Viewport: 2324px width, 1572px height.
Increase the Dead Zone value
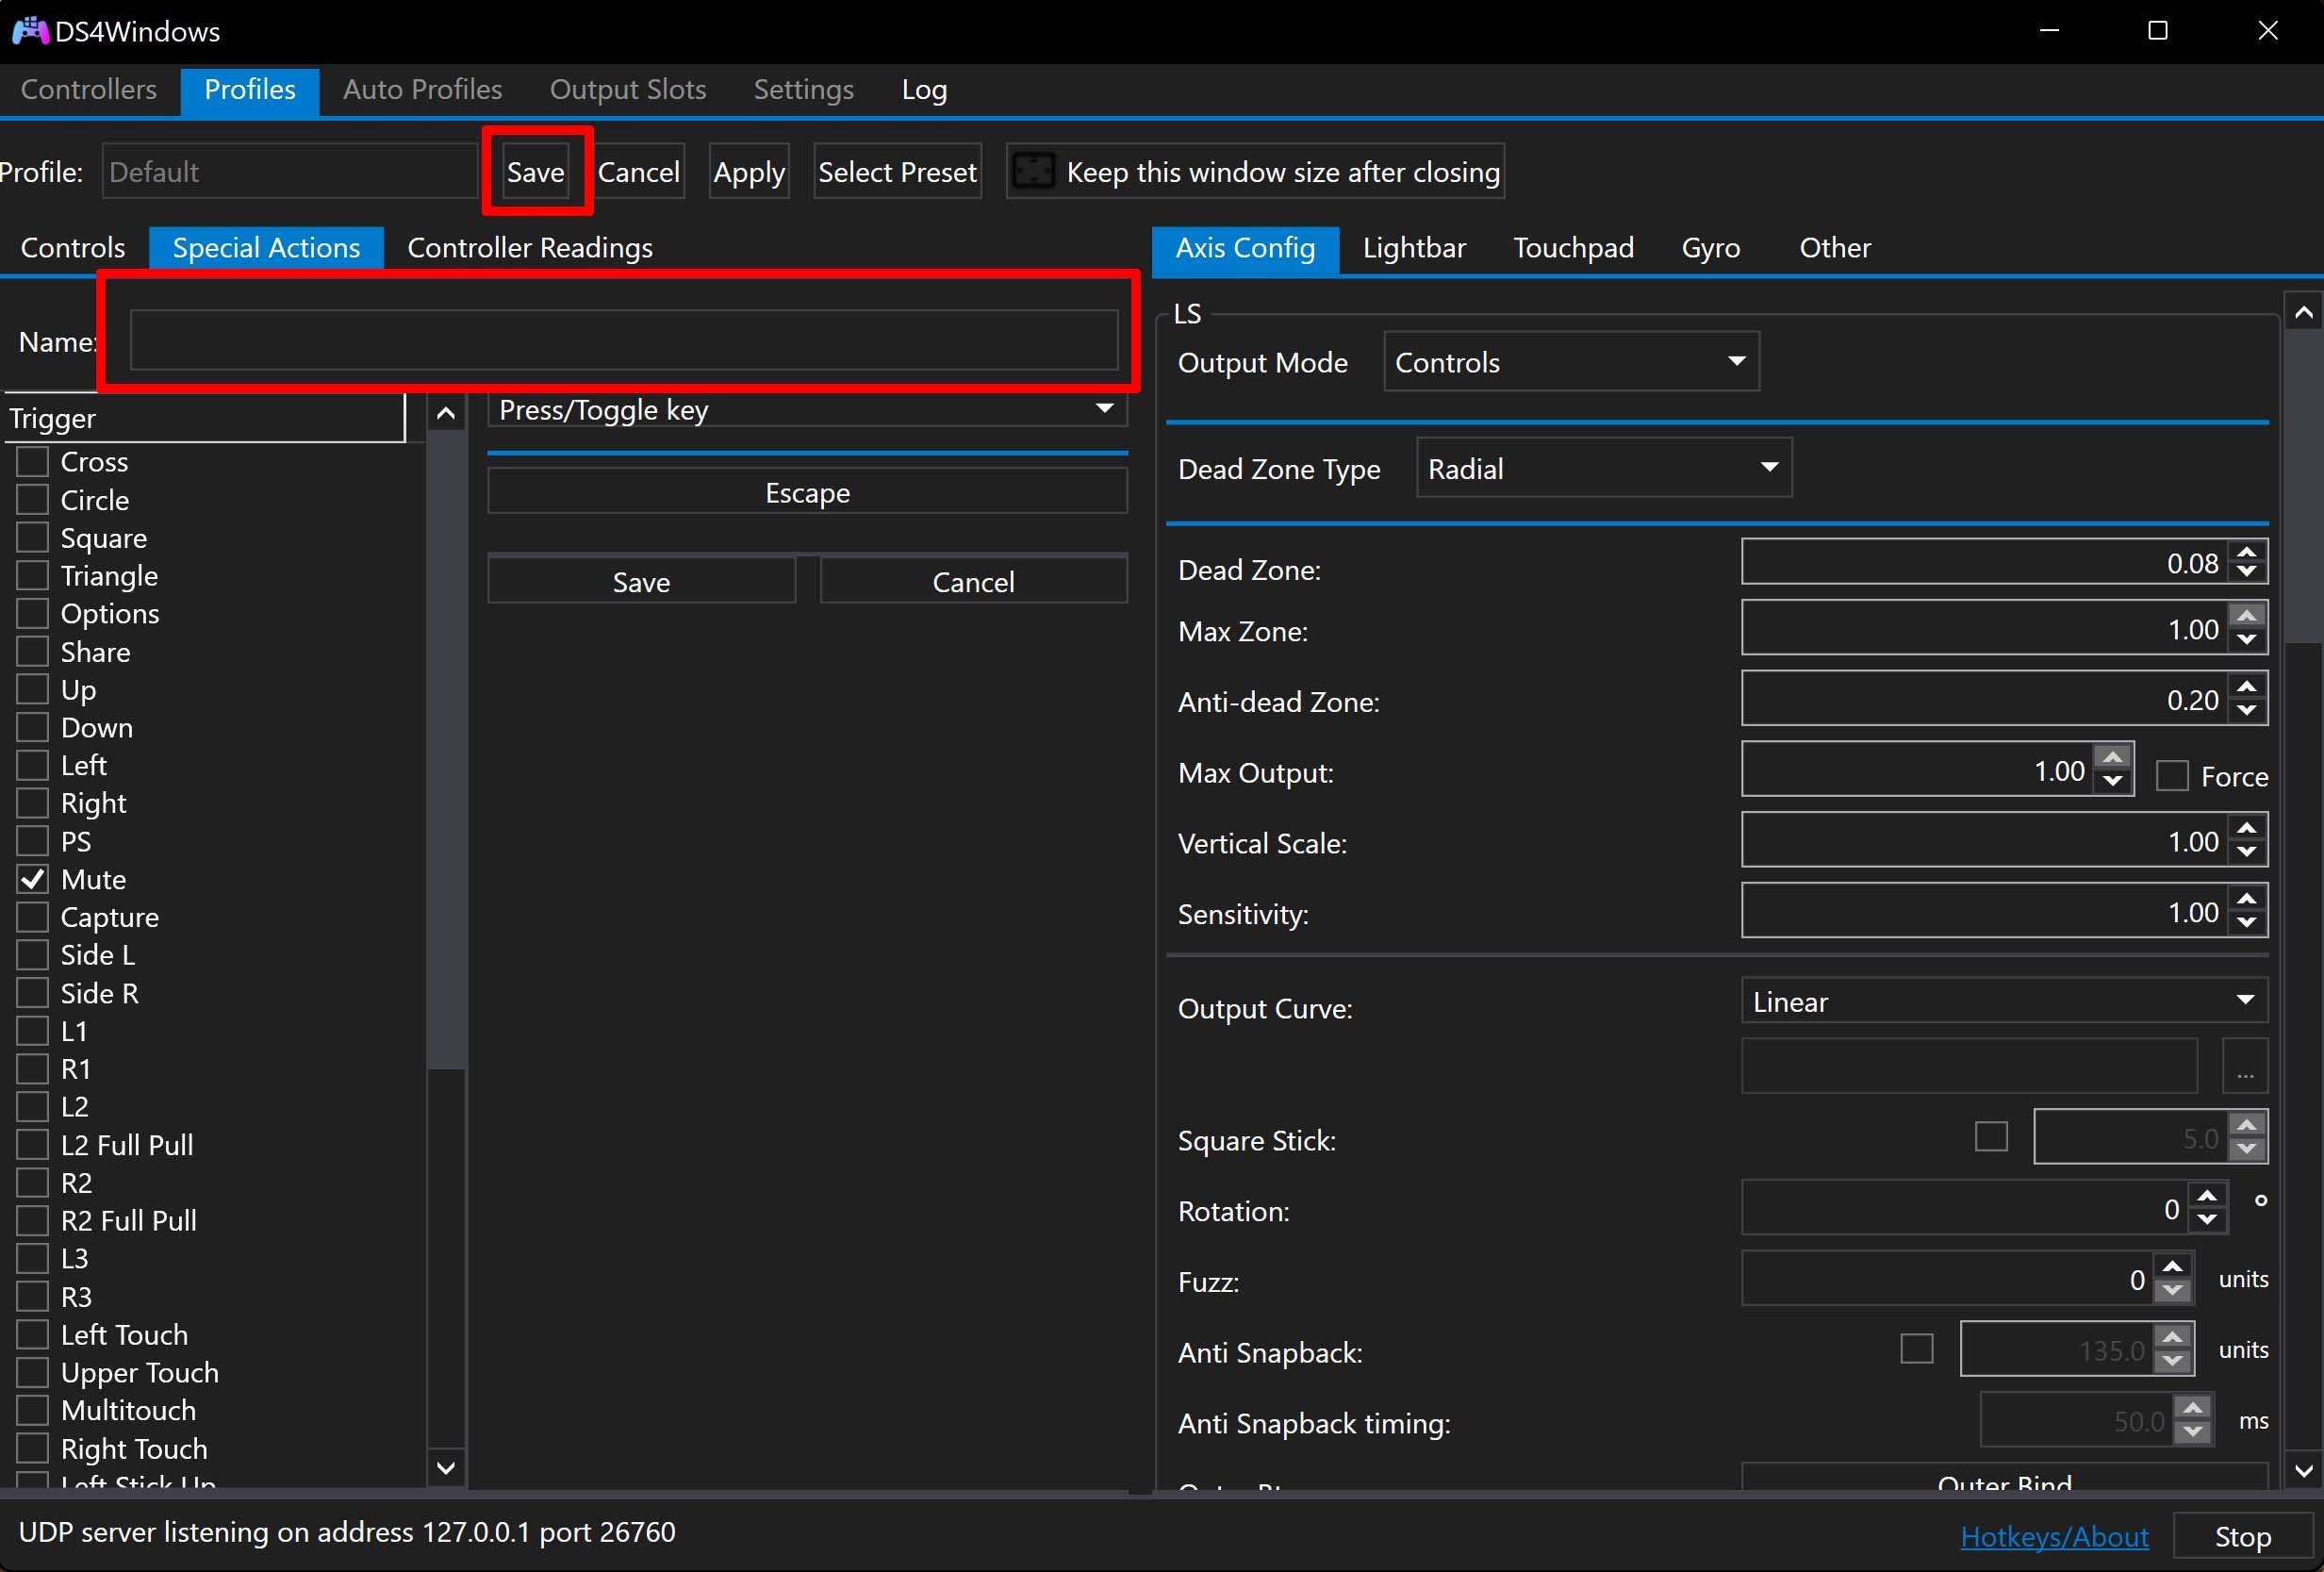[2247, 552]
